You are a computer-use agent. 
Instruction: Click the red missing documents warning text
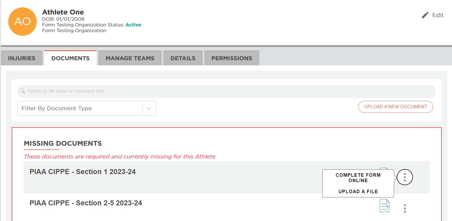coord(120,157)
